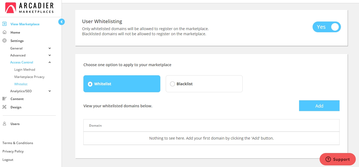
Task: Click the Add domain button
Action: pyautogui.click(x=319, y=106)
